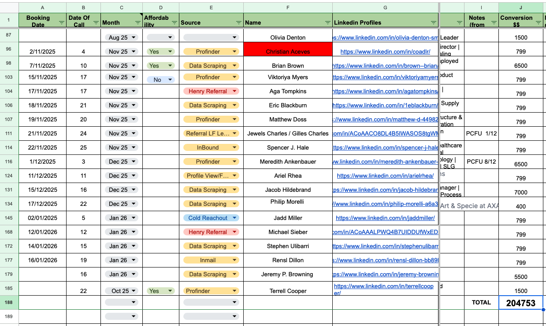Click the PCFU 1/12 notes cell
The image size is (546, 326).
[481, 133]
